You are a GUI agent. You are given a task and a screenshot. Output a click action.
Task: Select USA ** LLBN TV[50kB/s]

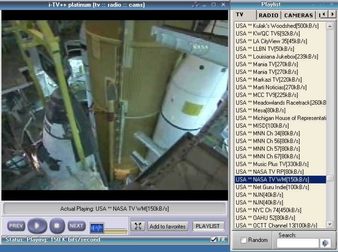(x=280, y=49)
